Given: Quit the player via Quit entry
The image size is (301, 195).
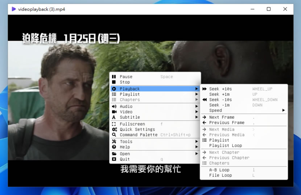Looking at the screenshot, I should (x=125, y=159).
